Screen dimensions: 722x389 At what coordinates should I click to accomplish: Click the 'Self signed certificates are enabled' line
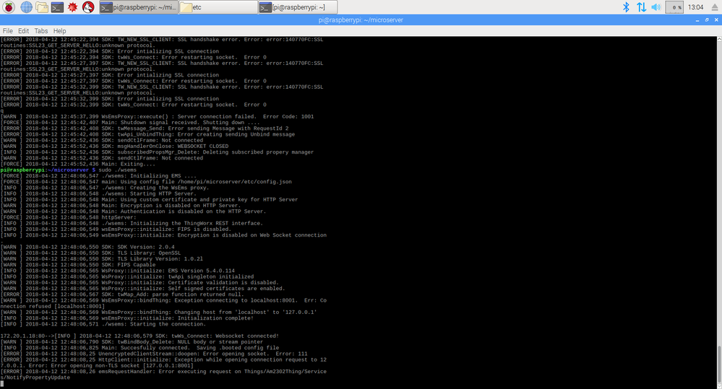pos(143,289)
